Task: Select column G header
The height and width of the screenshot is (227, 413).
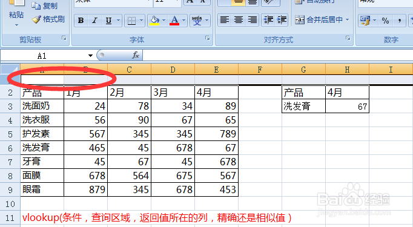Action: pos(303,70)
